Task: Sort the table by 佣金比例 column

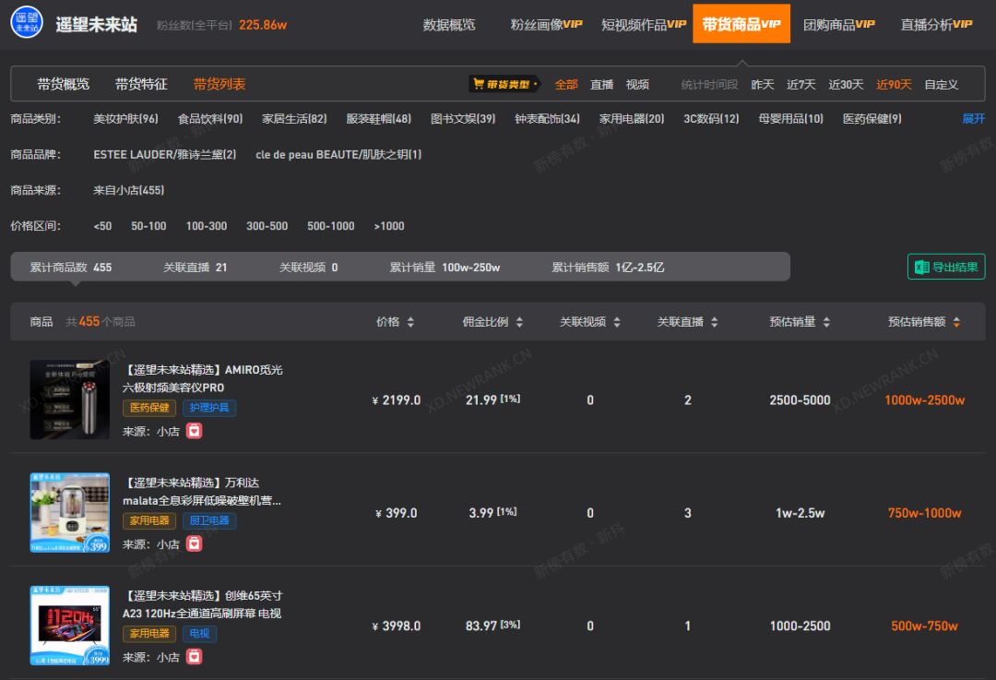Action: point(519,322)
